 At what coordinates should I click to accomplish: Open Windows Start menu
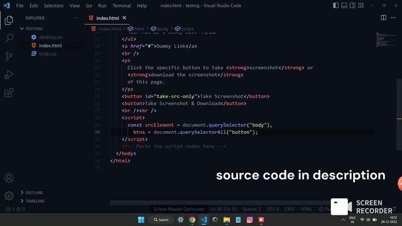point(141,220)
